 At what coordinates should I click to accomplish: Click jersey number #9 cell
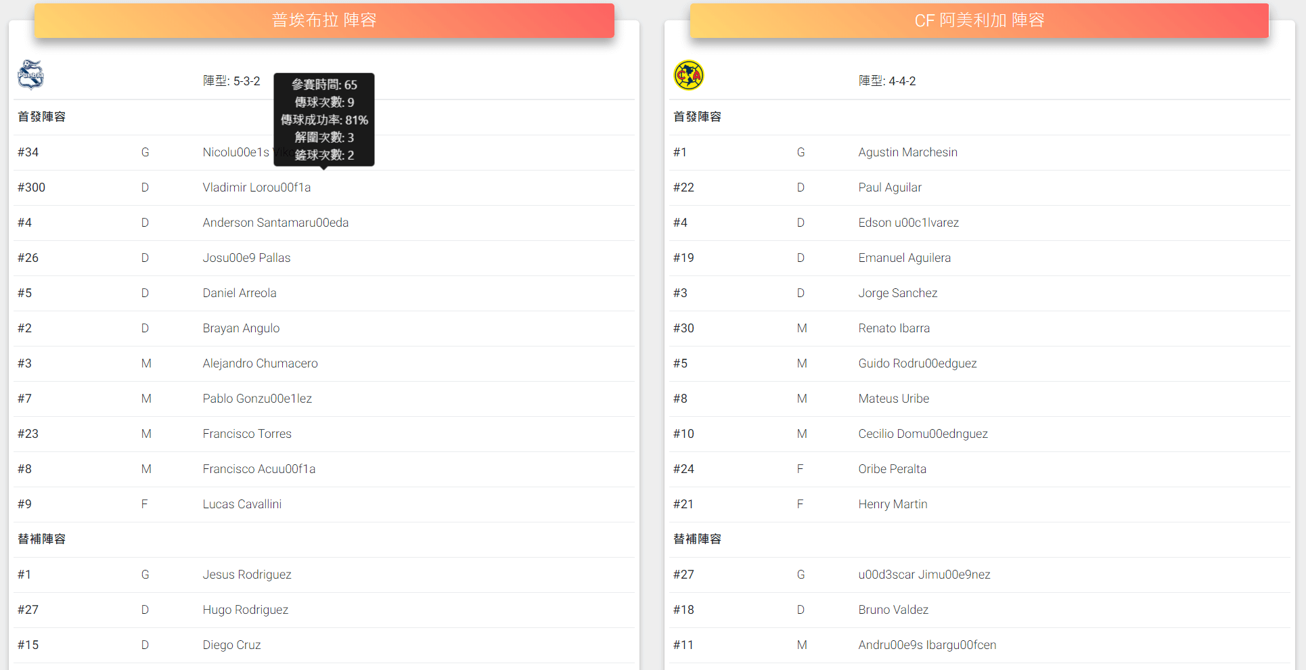[x=24, y=504]
